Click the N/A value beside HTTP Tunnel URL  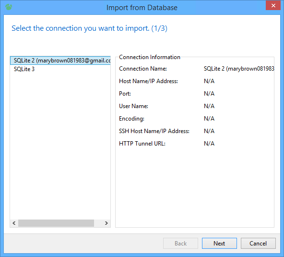209,144
